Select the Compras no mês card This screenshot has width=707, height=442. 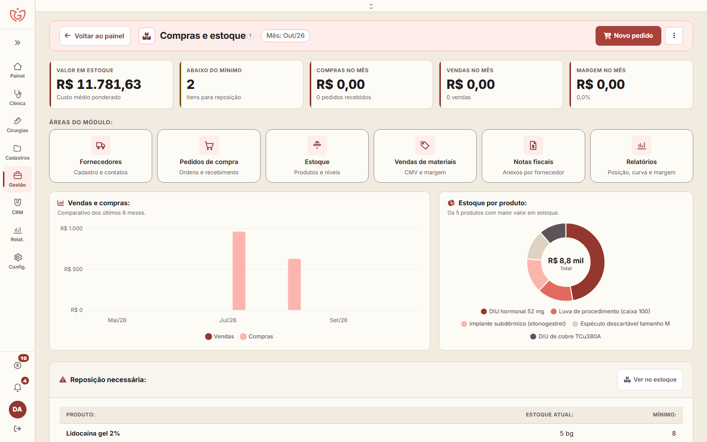[371, 84]
